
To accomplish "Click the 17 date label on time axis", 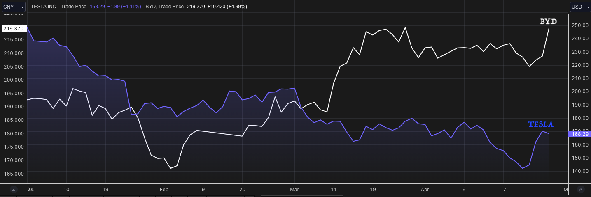I will click(x=503, y=190).
